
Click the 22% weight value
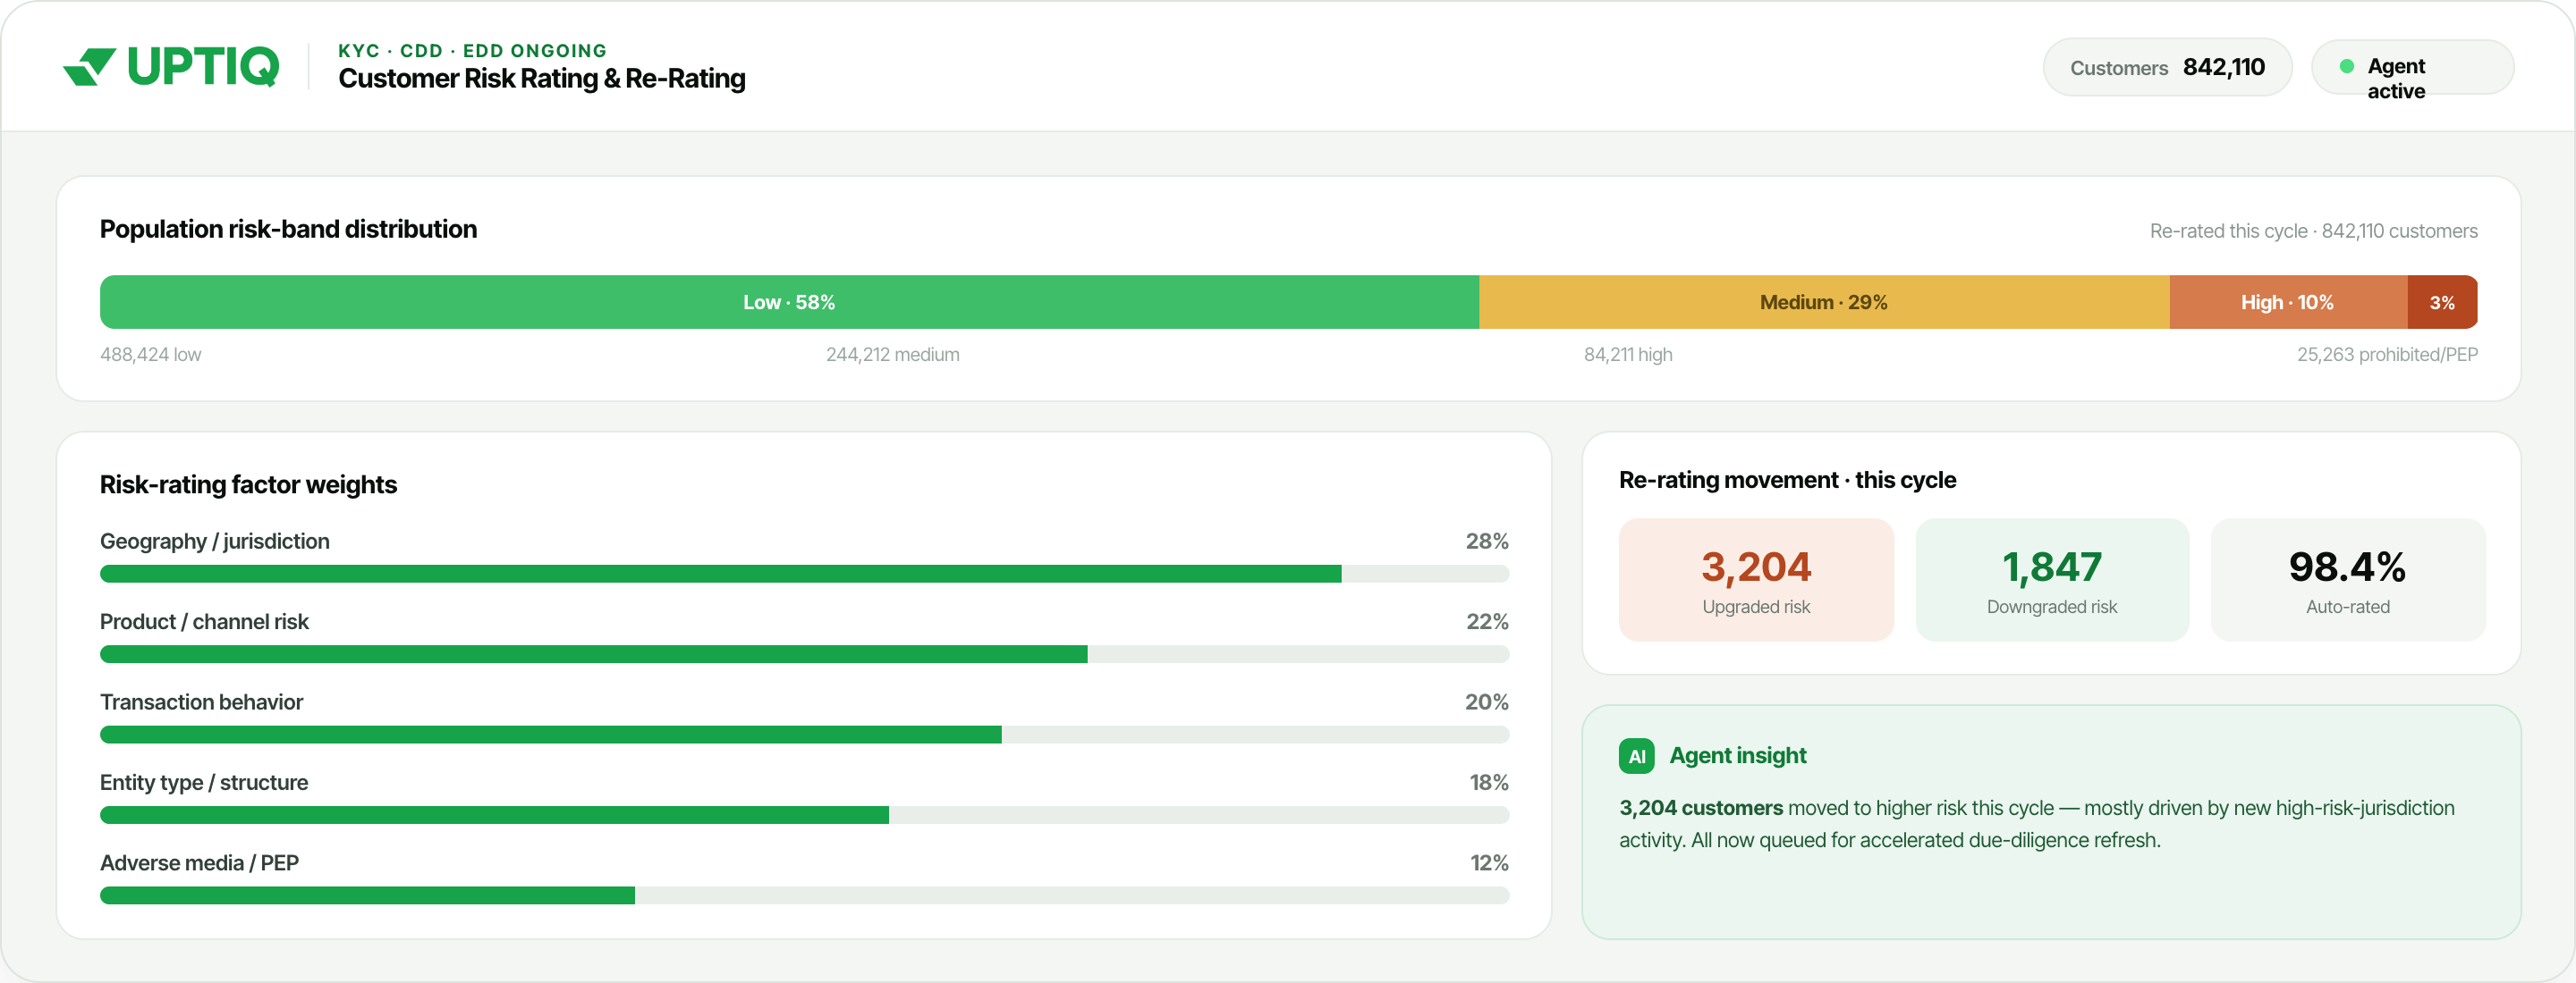tap(1487, 621)
